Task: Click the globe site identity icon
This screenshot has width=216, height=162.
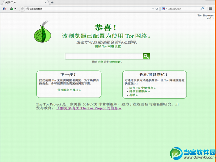Action: [x=28, y=9]
